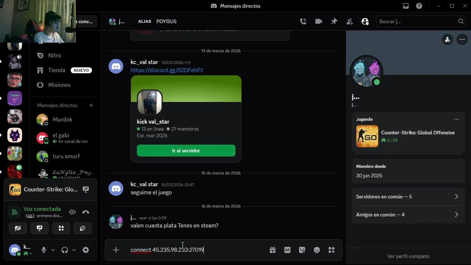Open the el gabi direct message
Viewport: 471px width, 265px height.
click(x=65, y=138)
